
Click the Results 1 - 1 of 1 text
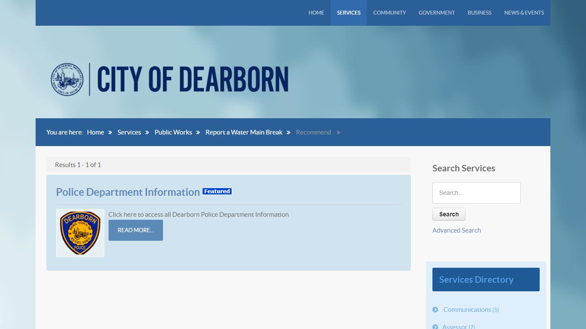pos(78,165)
